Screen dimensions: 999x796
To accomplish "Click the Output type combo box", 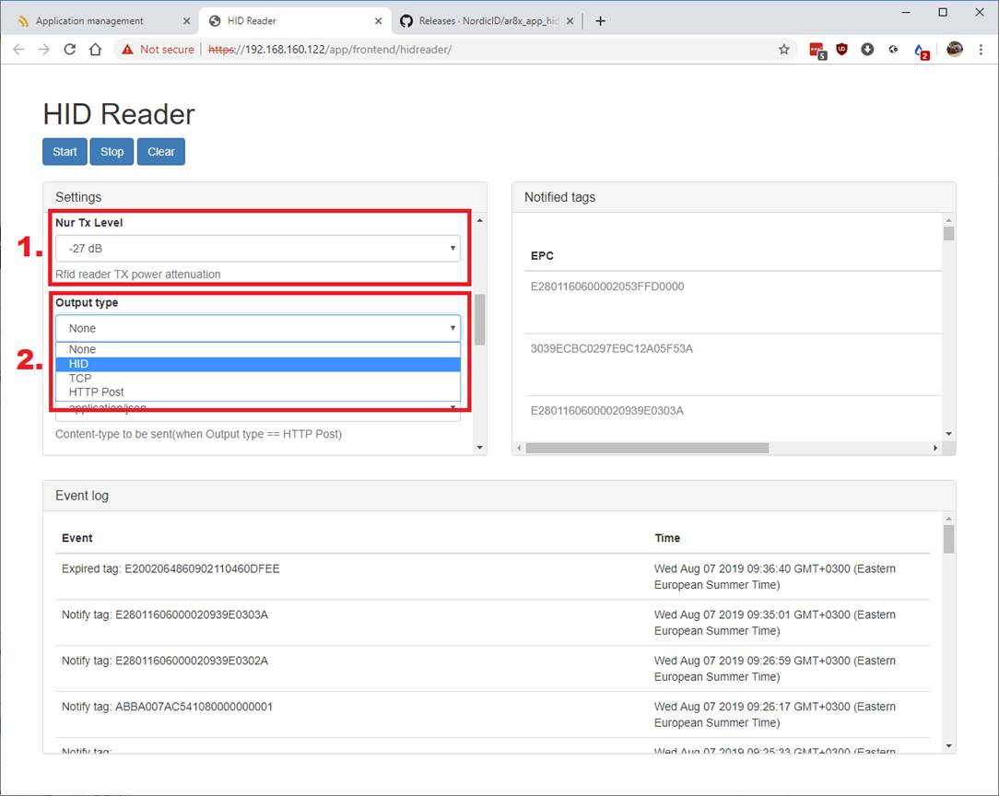I will coord(258,328).
